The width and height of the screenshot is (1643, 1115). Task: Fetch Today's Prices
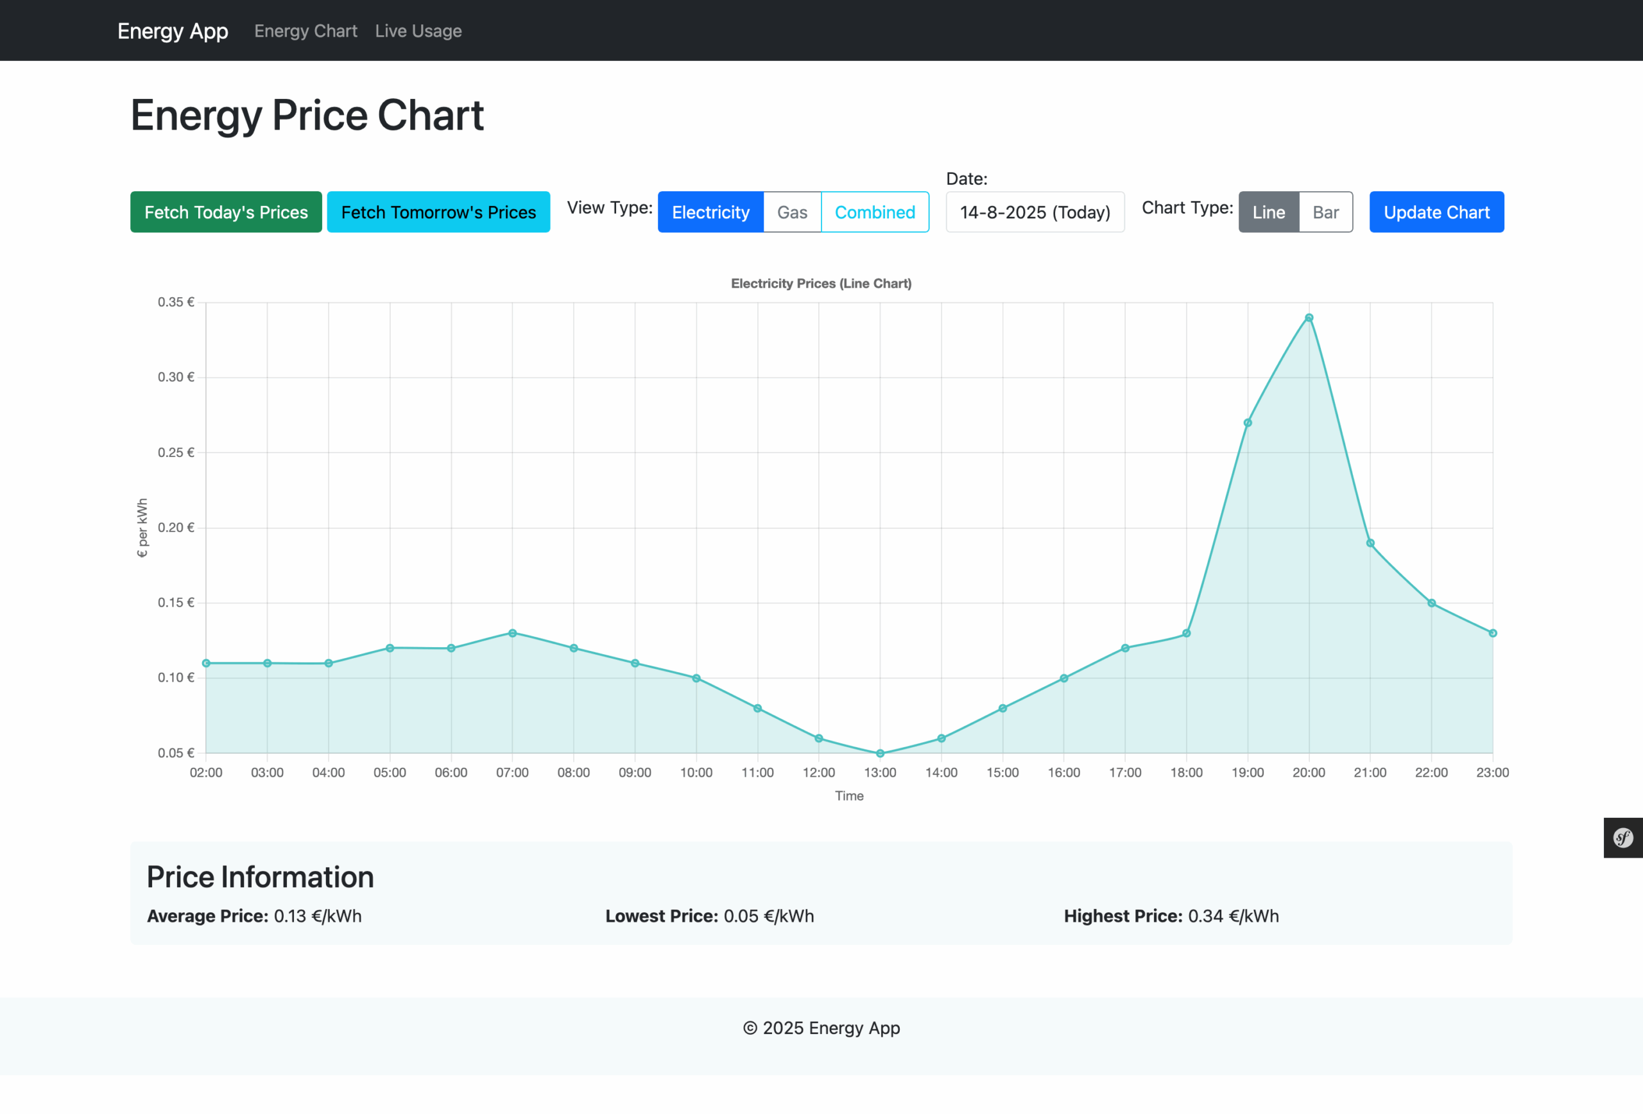point(225,212)
